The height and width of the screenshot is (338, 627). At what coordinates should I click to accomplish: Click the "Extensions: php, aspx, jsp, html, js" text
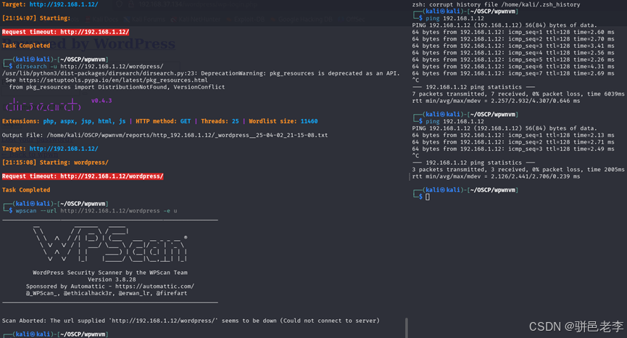tap(64, 121)
